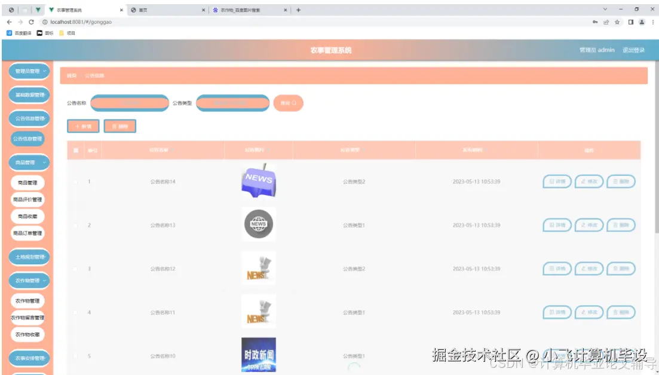The width and height of the screenshot is (659, 375).
Task: Check the checkbox for row 5
Action: pyautogui.click(x=76, y=356)
